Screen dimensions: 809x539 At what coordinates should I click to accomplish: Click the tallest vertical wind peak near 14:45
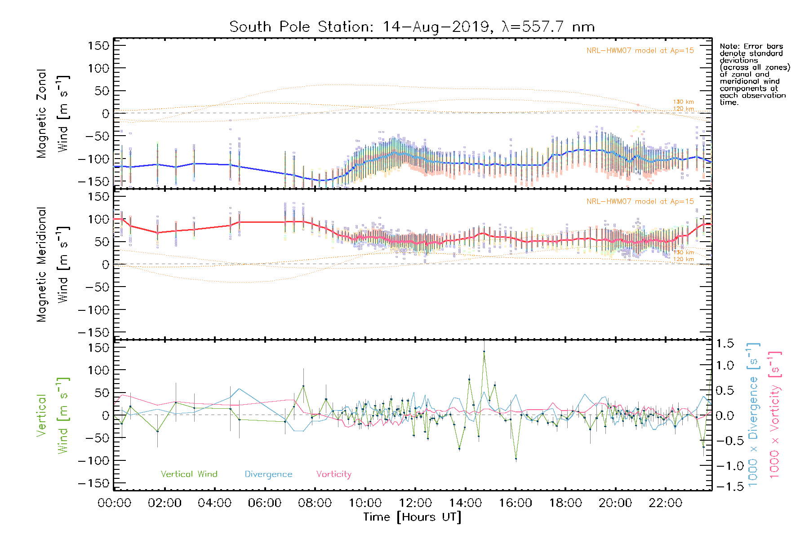click(x=484, y=352)
